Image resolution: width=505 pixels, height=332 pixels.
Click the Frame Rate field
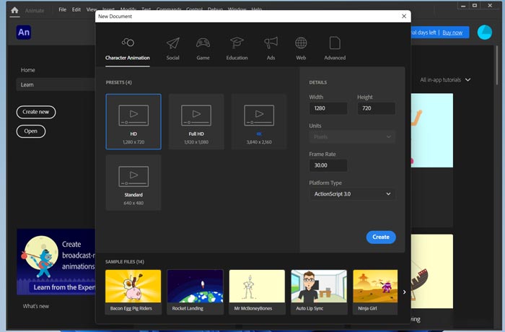point(328,165)
